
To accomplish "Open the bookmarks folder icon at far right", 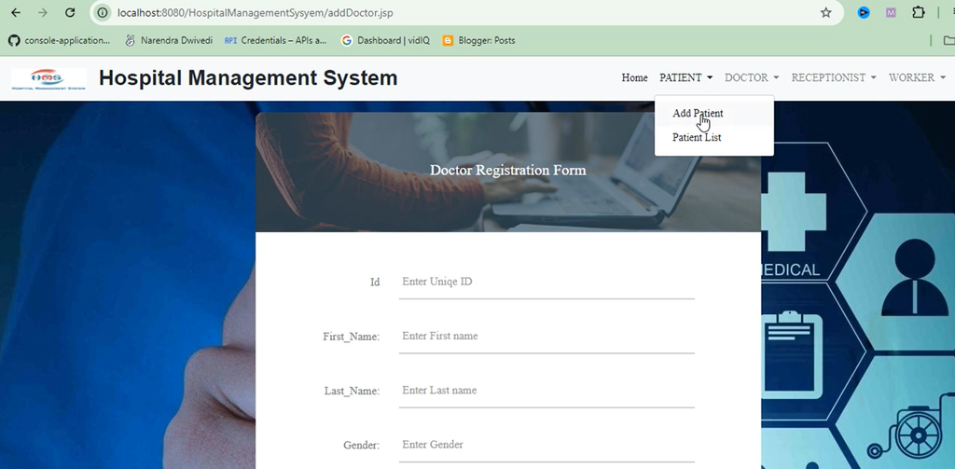I will pos(948,40).
